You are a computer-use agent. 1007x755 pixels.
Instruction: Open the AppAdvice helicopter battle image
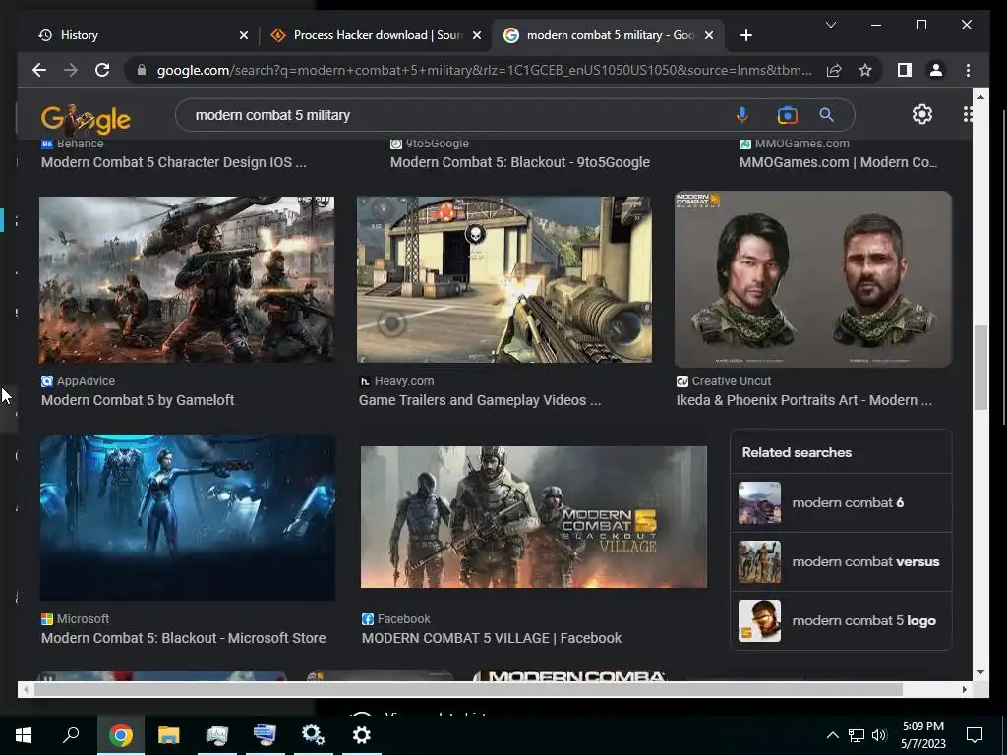[187, 279]
